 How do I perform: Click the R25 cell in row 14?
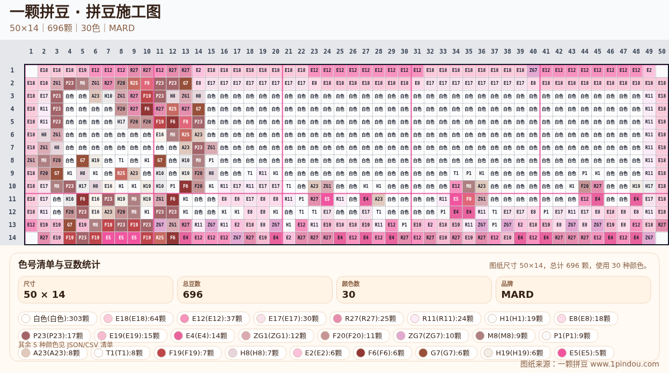160,238
